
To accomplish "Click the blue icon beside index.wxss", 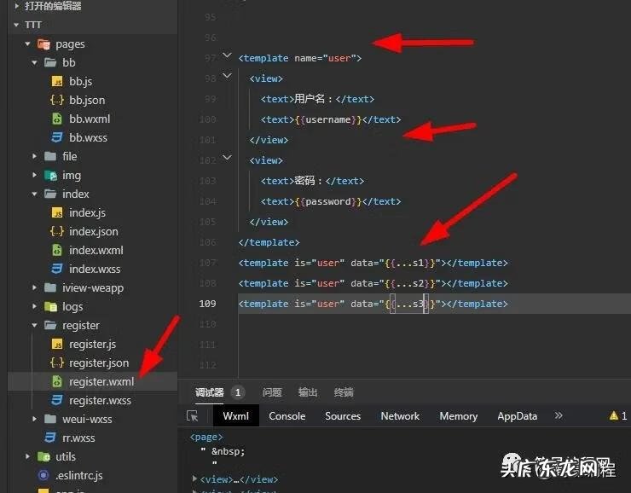I will [57, 270].
